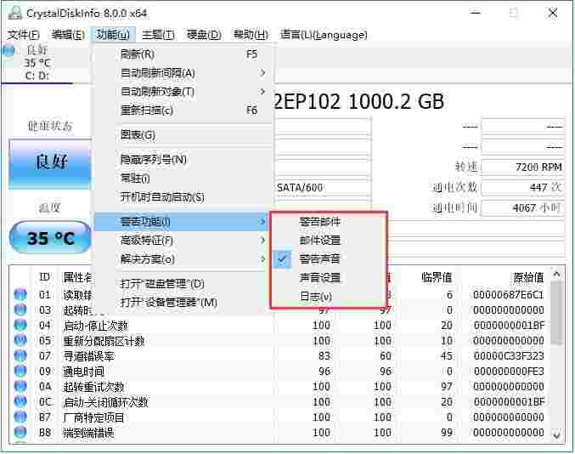Click the attribute list scroll-up arrow

click(x=556, y=274)
